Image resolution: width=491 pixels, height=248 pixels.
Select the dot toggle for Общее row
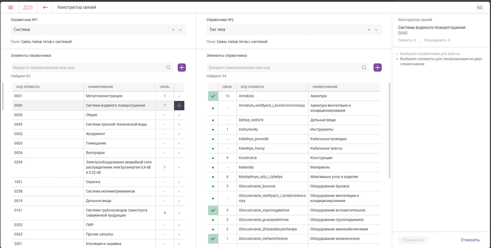click(179, 115)
